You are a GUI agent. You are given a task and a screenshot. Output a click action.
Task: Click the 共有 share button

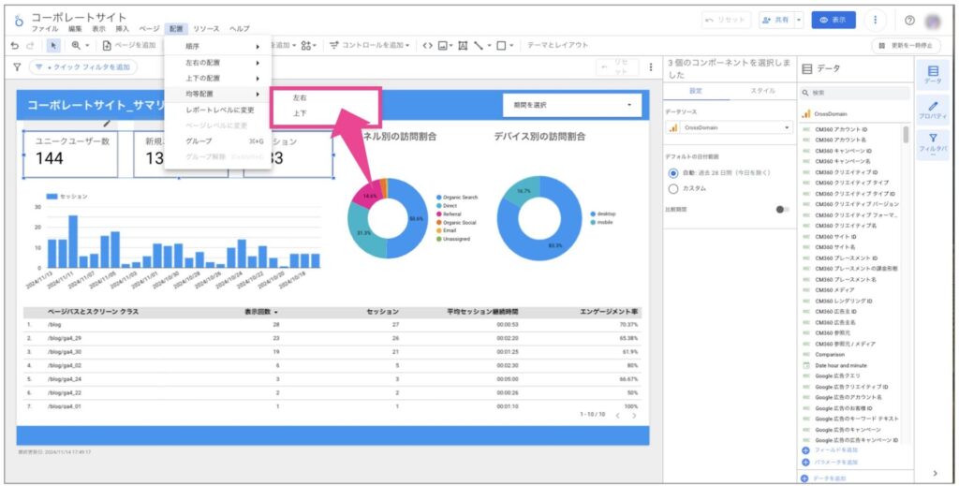point(776,21)
